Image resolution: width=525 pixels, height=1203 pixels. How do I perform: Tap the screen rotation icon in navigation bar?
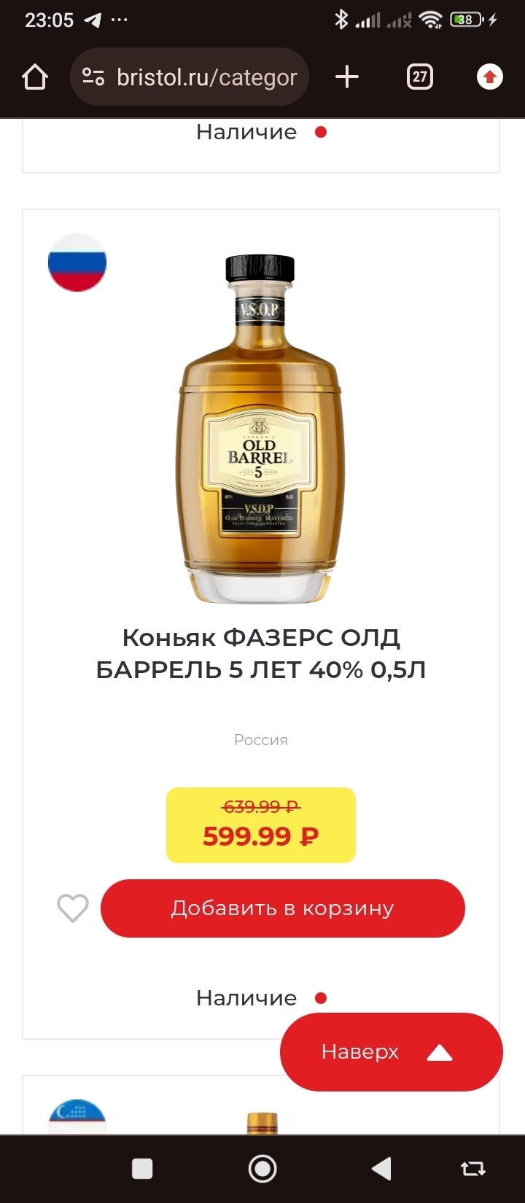click(x=473, y=1169)
